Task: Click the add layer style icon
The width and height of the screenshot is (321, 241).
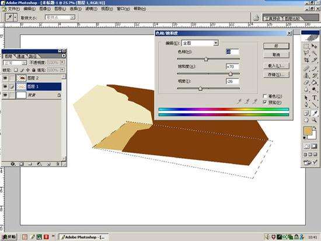Action: pos(13,164)
